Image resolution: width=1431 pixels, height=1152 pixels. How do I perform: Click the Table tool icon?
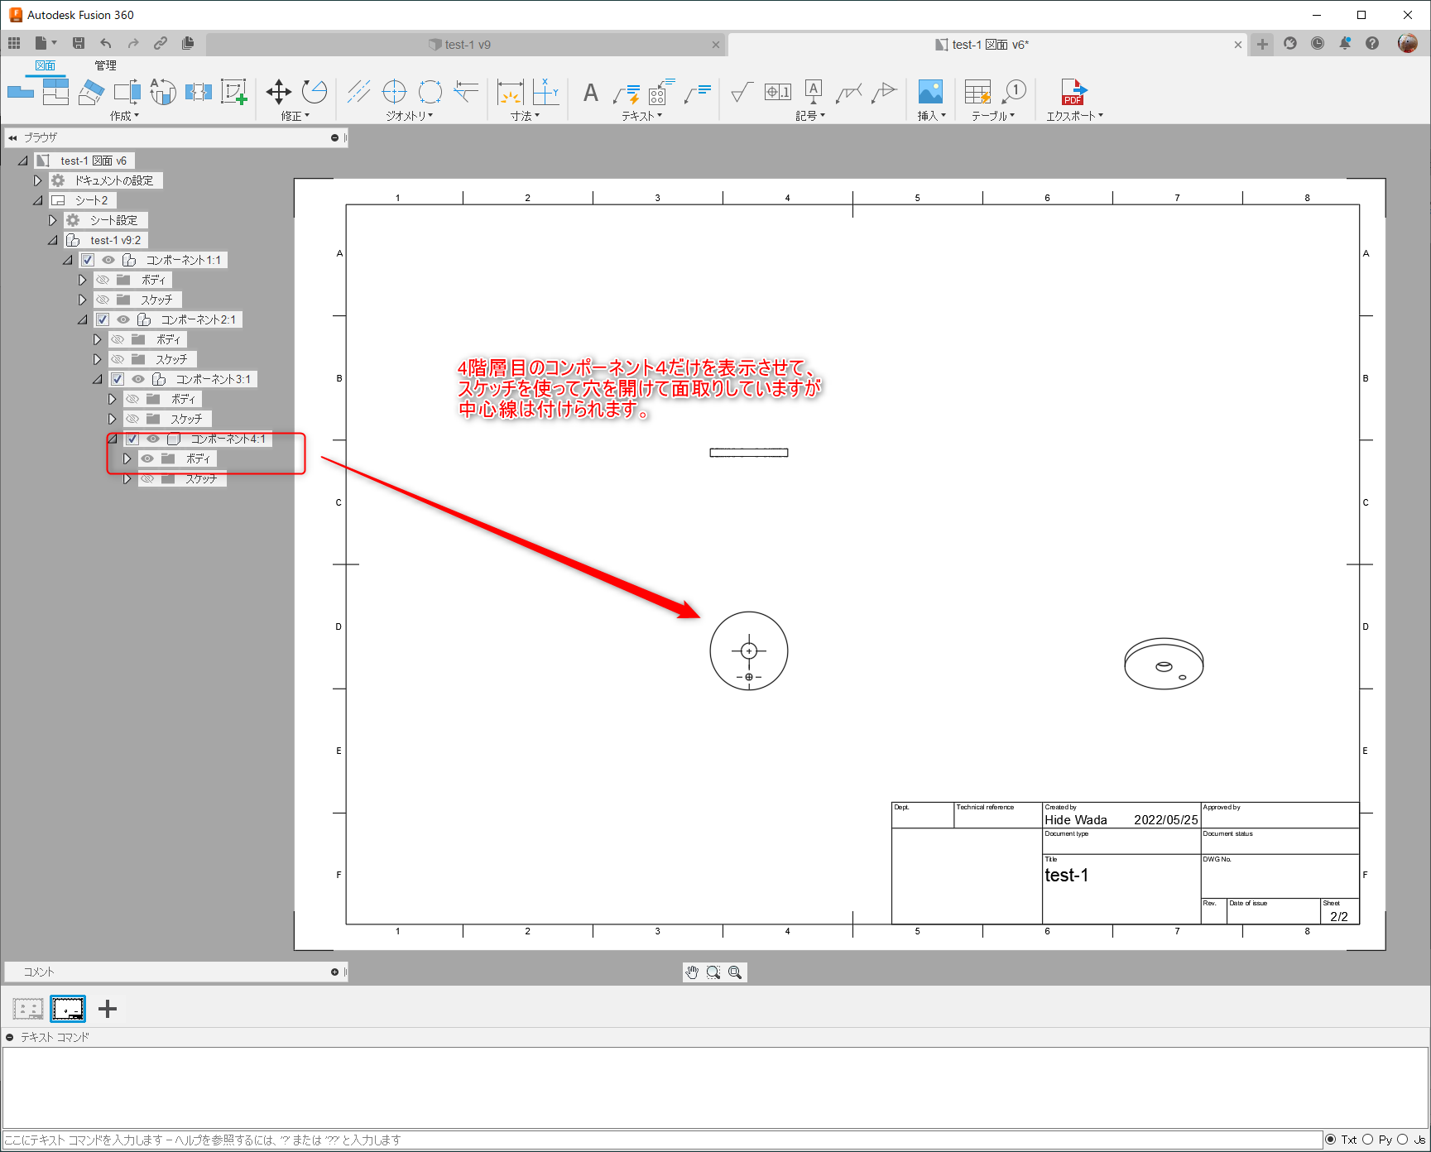click(x=977, y=92)
